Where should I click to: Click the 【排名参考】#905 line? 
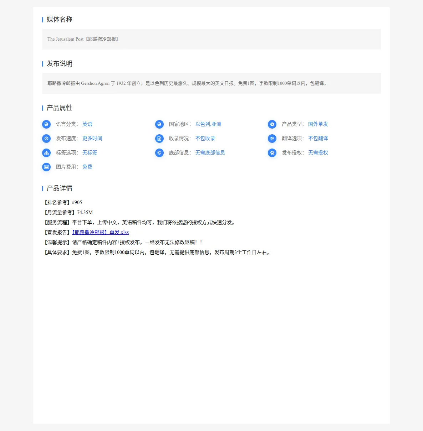click(62, 202)
